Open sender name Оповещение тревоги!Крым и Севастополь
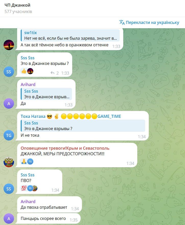This screenshot has width=185, height=225. (65, 148)
